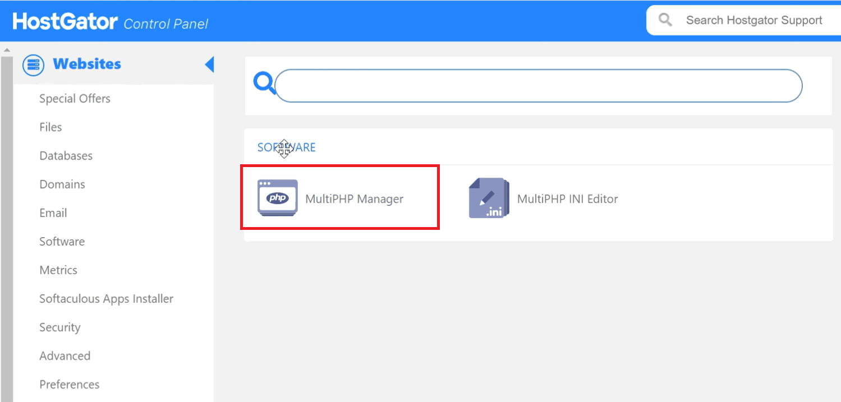
Task: Open Special Offers in the sidebar
Action: coord(75,99)
